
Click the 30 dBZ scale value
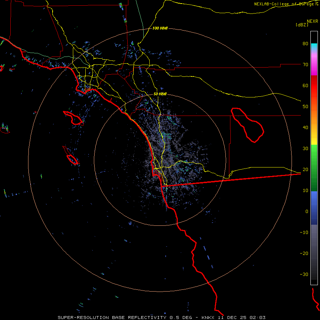point(305,149)
